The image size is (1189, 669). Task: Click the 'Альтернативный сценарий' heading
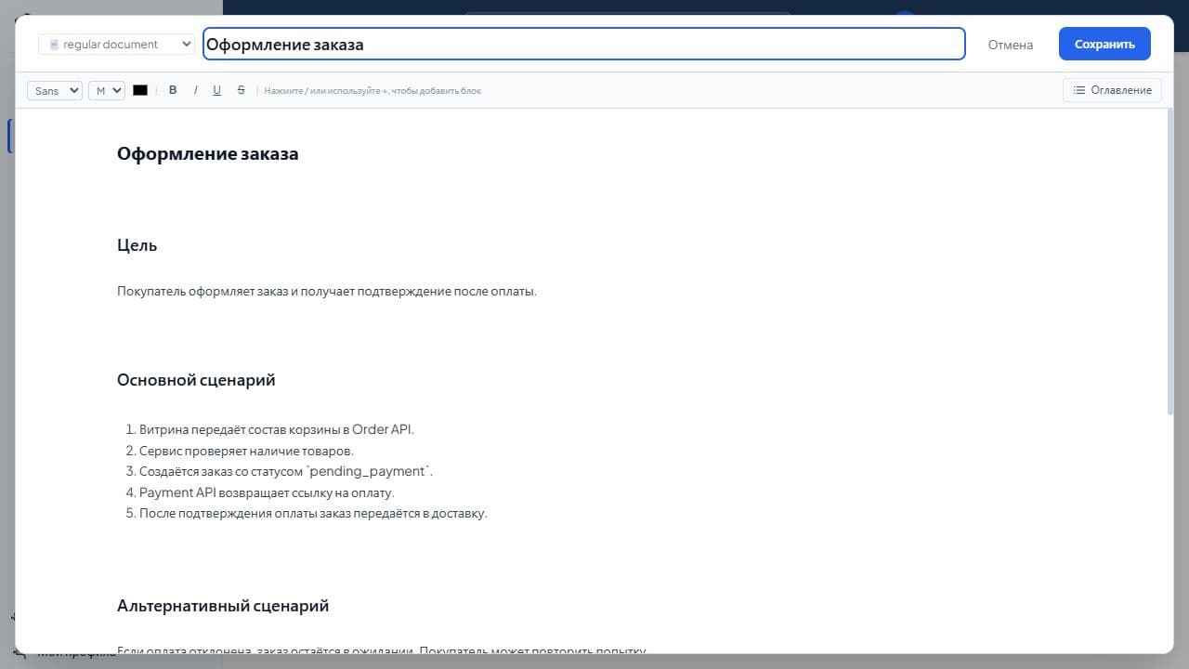pos(223,606)
